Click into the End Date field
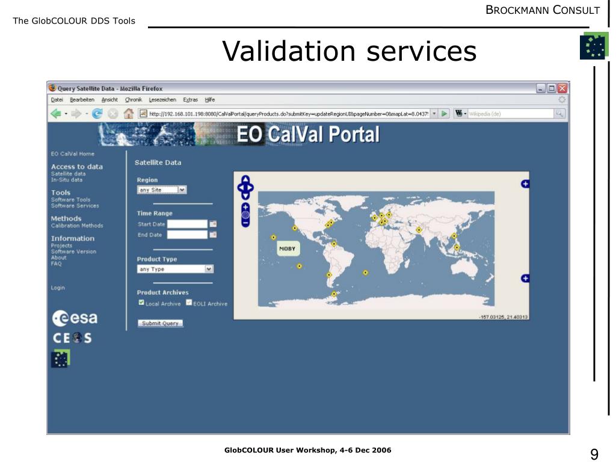616x462 pixels. [x=188, y=235]
